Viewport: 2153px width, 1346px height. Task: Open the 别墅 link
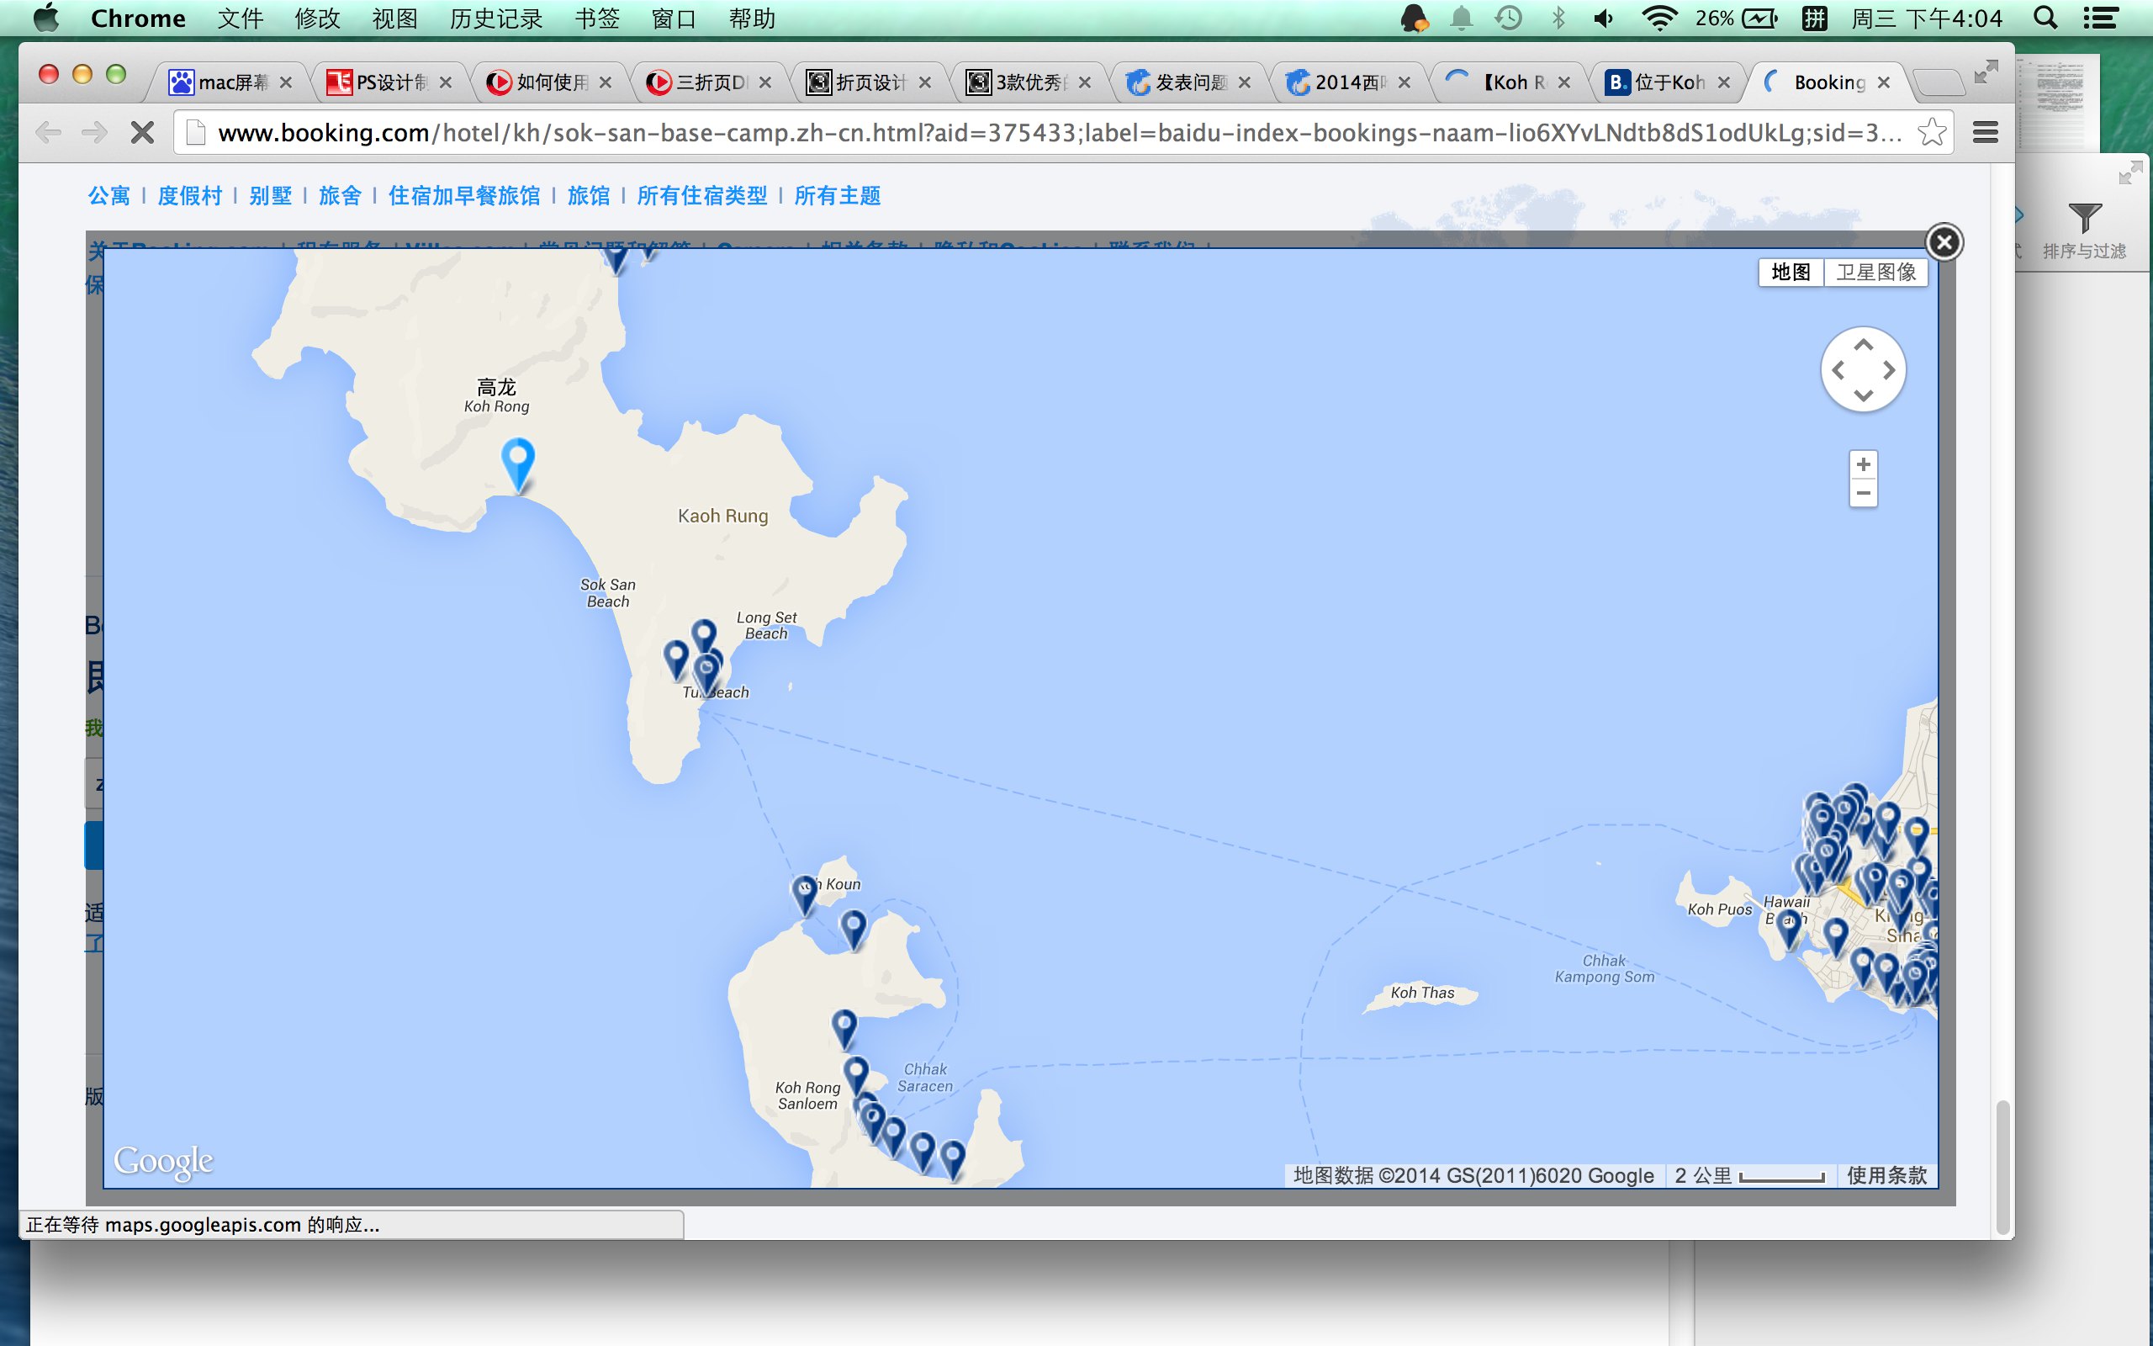click(x=271, y=196)
